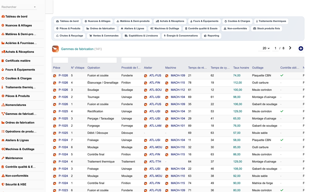Click the Nomenclatures sidebar icon
Viewport: 311px width, 192px height.
click(3, 105)
